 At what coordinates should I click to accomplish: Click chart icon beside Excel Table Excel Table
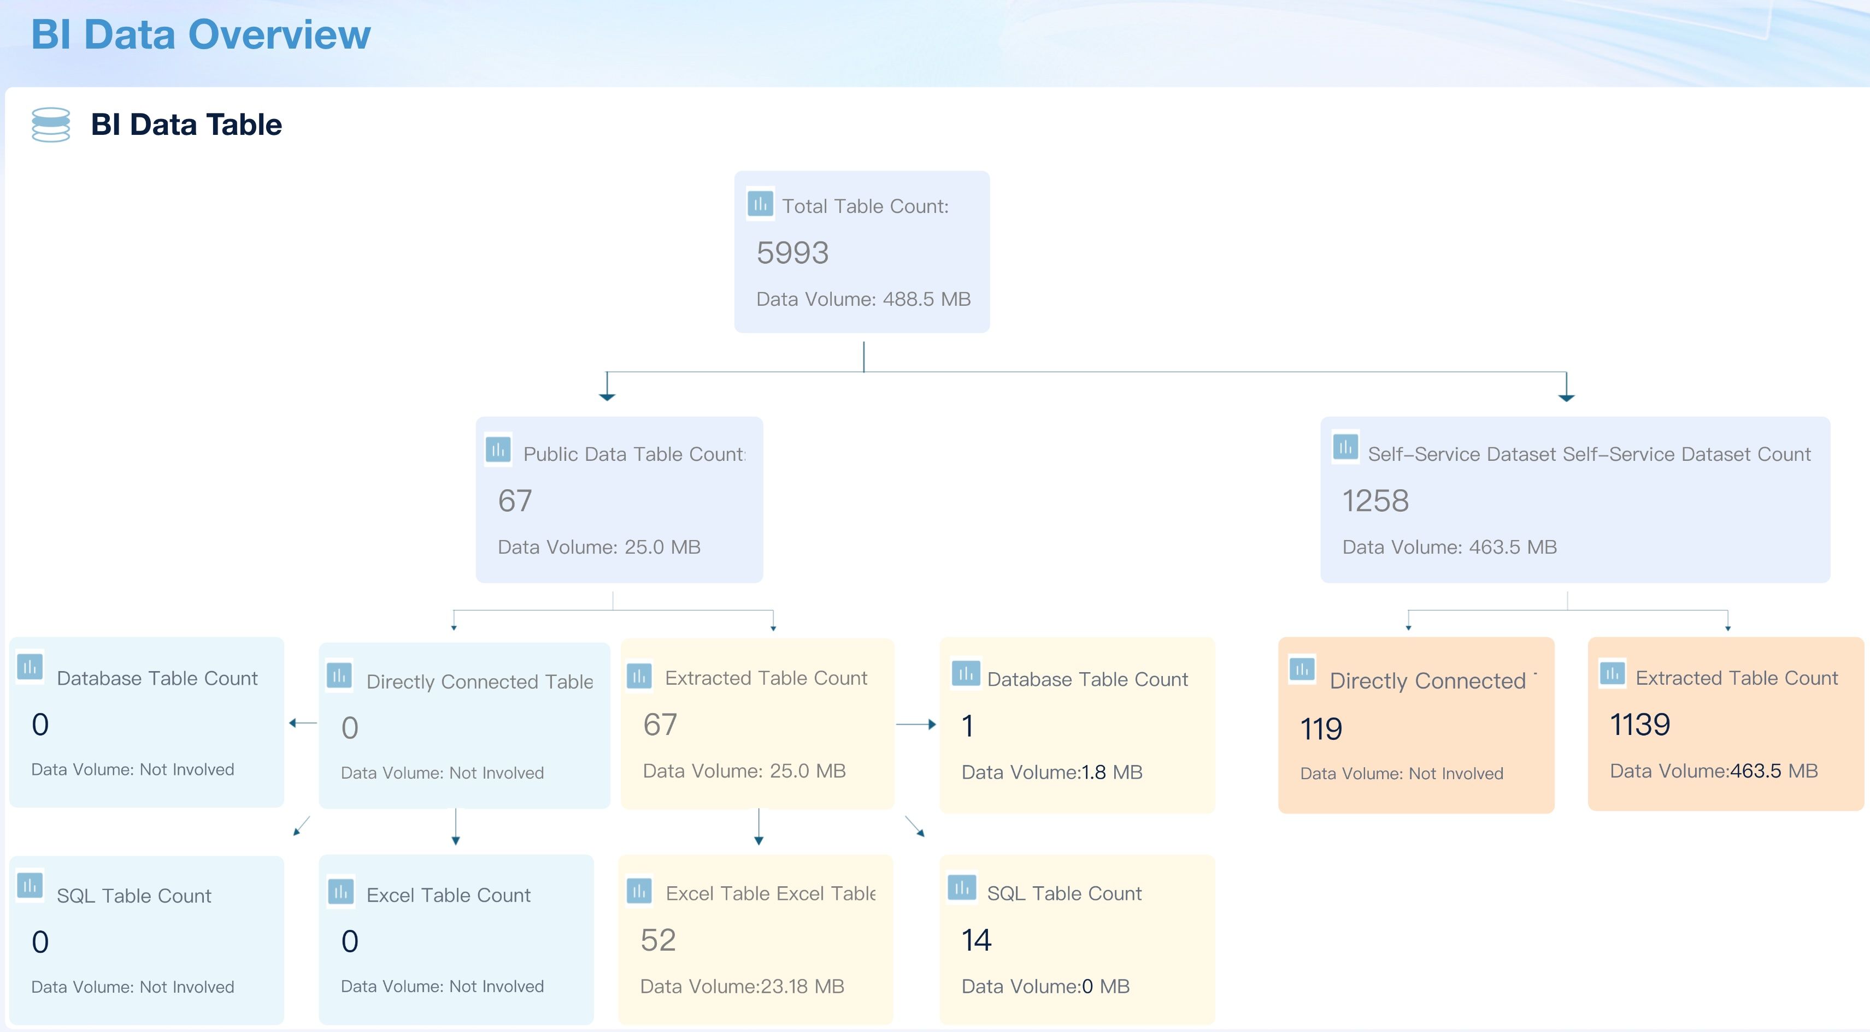(x=639, y=891)
